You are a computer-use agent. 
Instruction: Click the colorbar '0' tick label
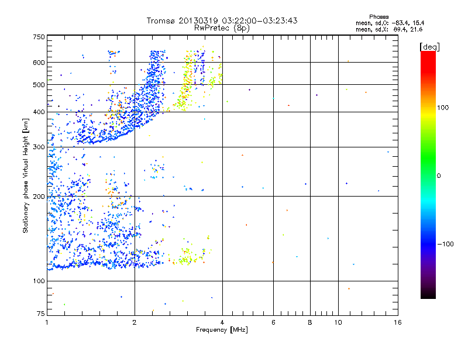[x=439, y=175]
